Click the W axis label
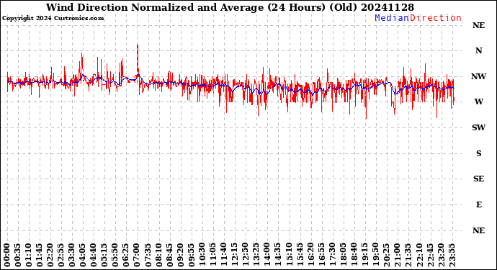Image resolution: width=497 pixels, height=270 pixels. pos(478,102)
